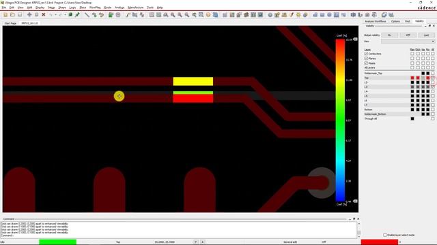Click the Open folder toolbar icon
Image resolution: width=437 pixels, height=245 pixels.
click(12, 15)
